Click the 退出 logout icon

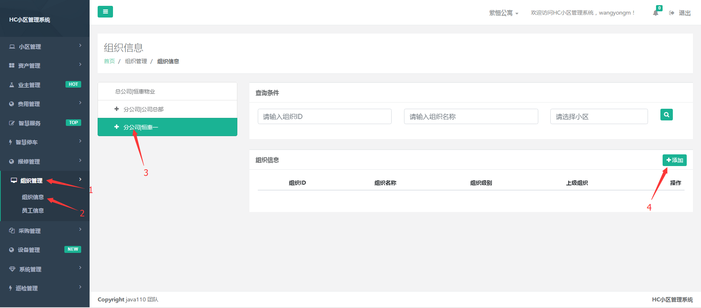coord(672,13)
